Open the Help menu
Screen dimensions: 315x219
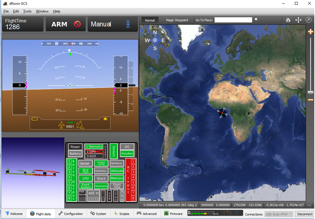[57, 11]
